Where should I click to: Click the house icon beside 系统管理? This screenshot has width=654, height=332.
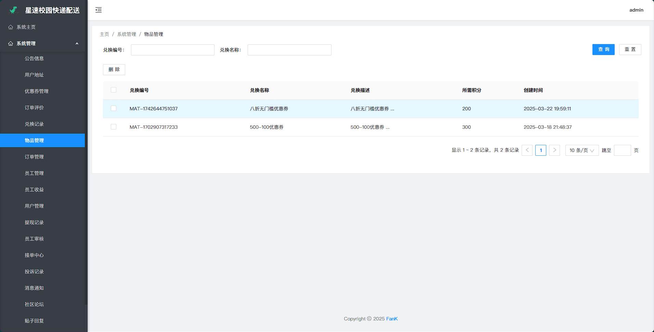(x=11, y=43)
